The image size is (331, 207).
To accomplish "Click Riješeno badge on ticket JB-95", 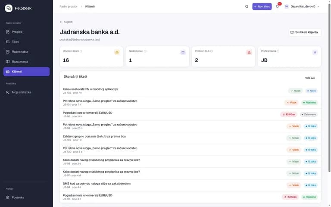I will pyautogui.click(x=309, y=197).
